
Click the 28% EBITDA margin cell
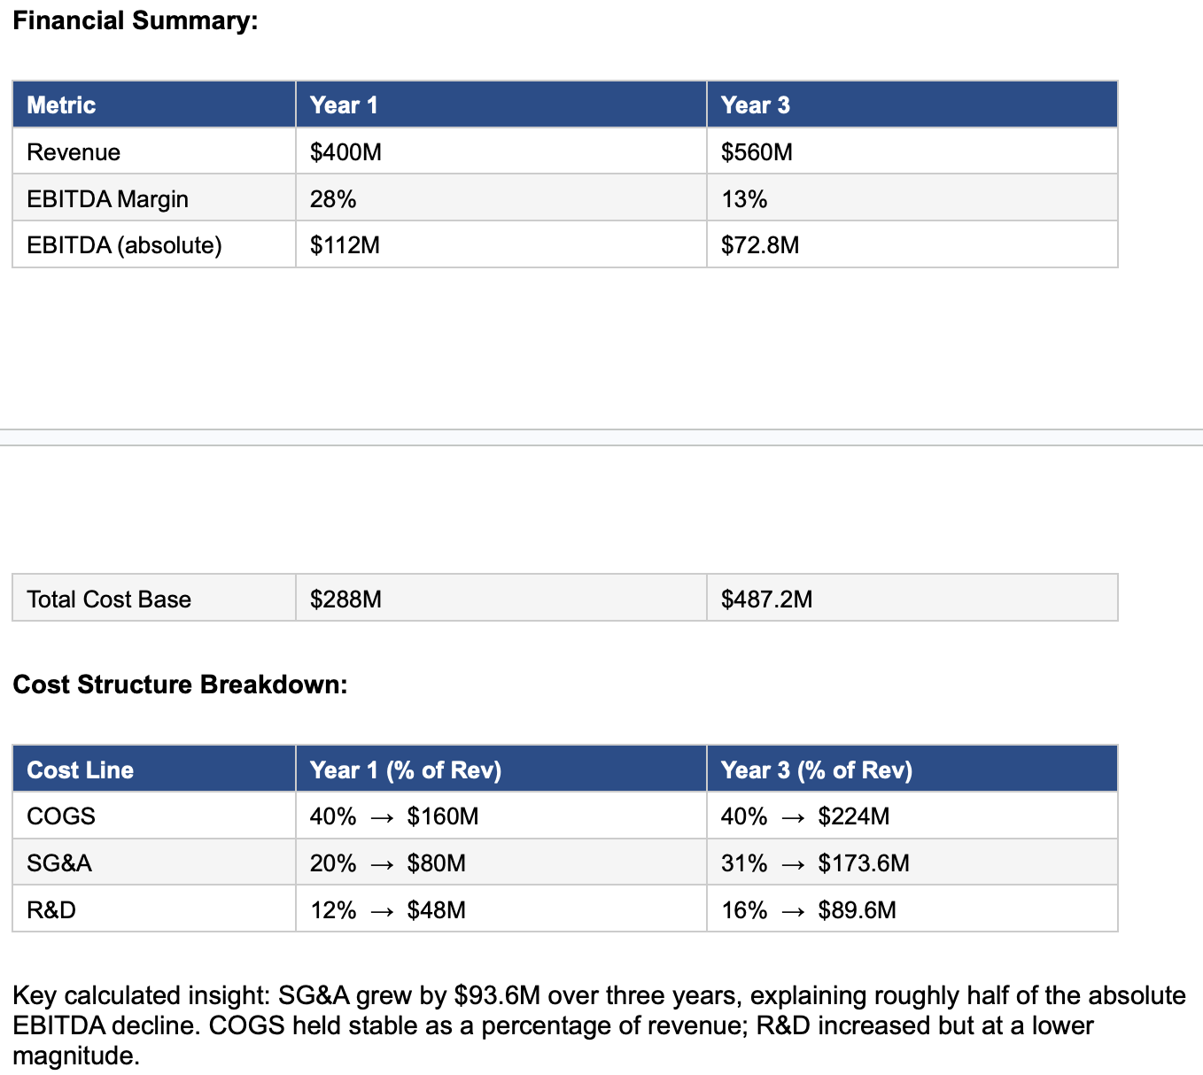point(501,198)
